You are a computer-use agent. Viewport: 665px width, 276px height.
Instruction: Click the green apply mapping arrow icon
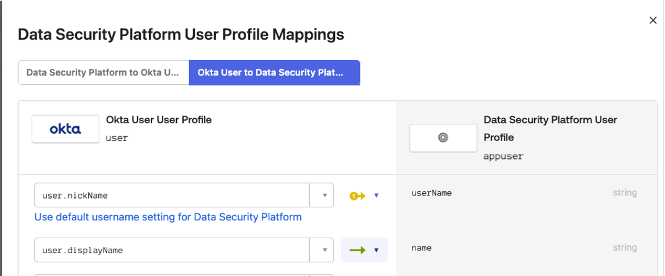click(x=357, y=250)
